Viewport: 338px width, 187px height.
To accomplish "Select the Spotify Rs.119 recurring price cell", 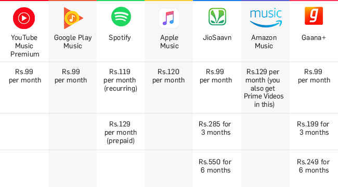I will click(x=120, y=80).
